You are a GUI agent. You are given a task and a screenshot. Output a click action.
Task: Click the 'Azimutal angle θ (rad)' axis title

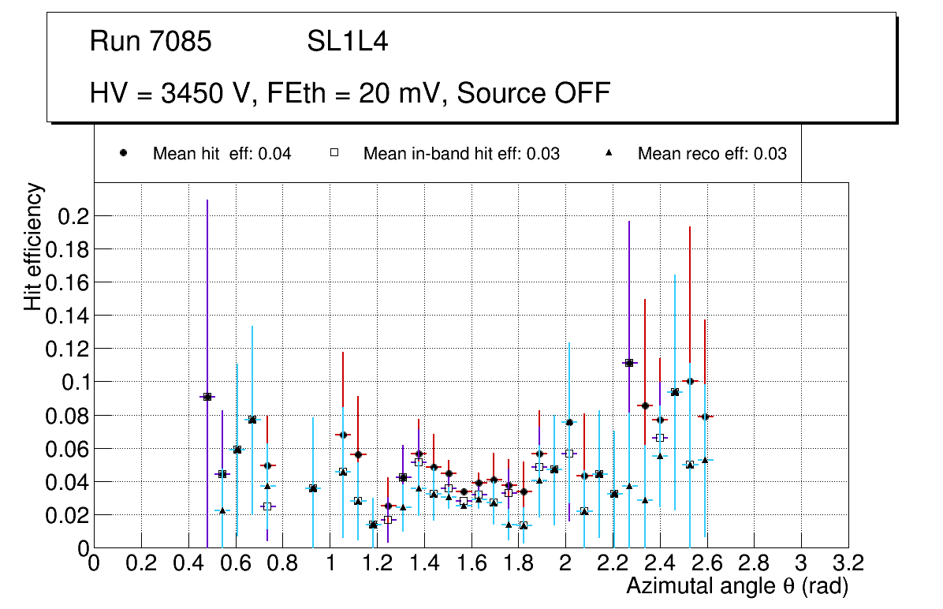(737, 587)
